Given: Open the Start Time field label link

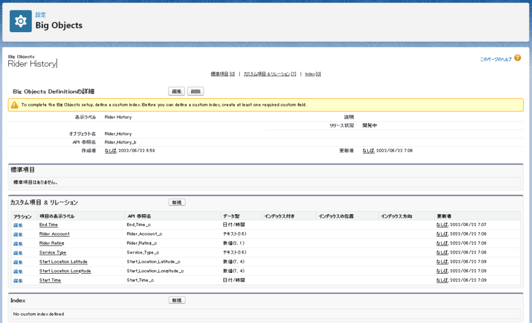Looking at the screenshot, I should click(50, 280).
